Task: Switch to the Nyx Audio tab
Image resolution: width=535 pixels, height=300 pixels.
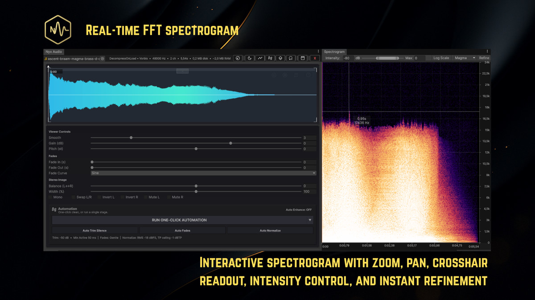Action: click(53, 52)
